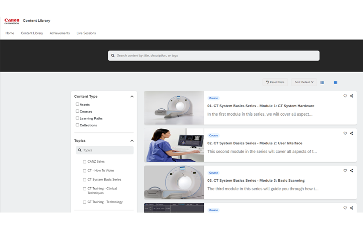Tick the CT System Basic Series topic

click(85, 180)
